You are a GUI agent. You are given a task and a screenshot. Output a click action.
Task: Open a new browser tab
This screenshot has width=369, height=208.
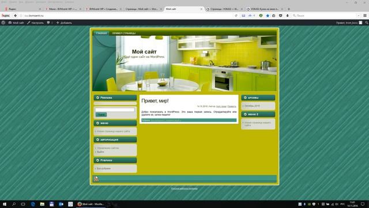289,9
